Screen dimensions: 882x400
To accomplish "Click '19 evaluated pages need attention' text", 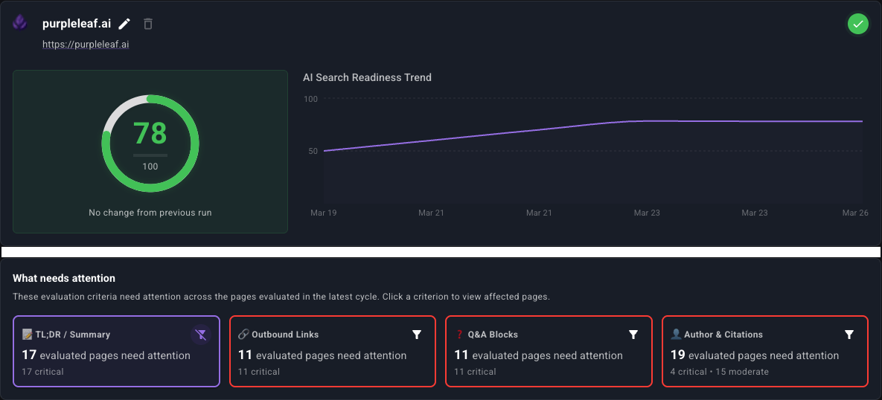I will click(755, 355).
